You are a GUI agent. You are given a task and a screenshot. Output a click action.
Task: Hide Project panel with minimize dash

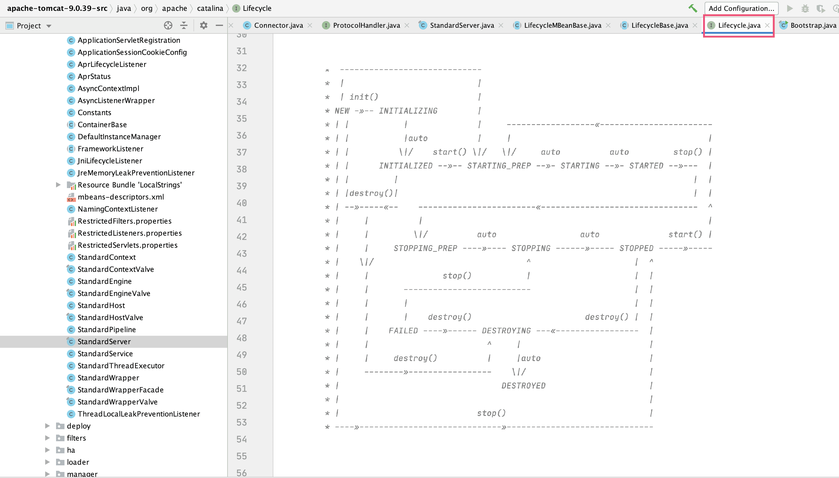pos(219,25)
